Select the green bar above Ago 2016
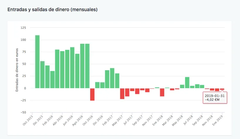The height and width of the screenshot is (139, 240). [82, 66]
